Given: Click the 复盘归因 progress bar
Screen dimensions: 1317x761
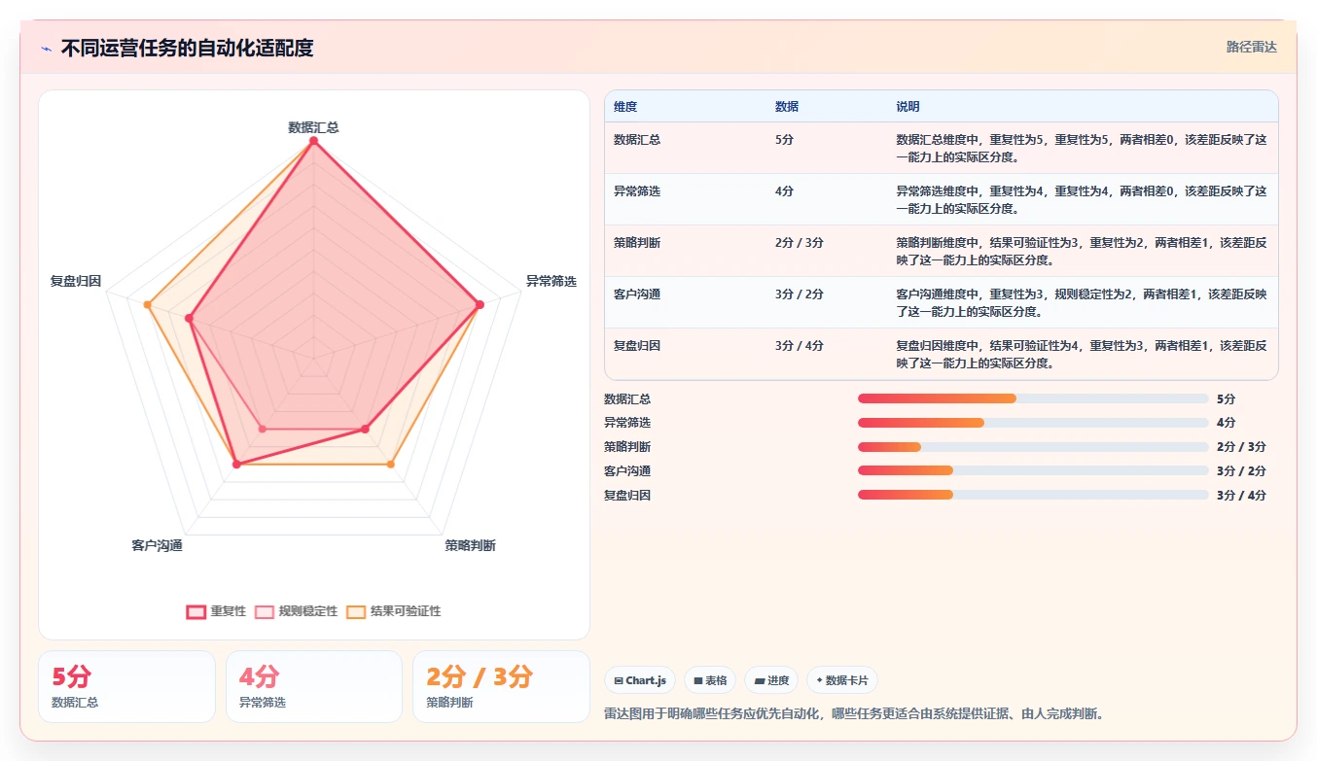Looking at the screenshot, I should click(x=1033, y=495).
